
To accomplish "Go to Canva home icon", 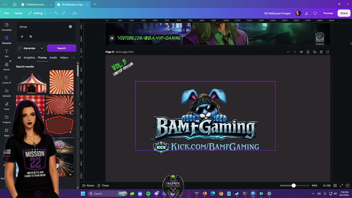I will pyautogui.click(x=15, y=4).
